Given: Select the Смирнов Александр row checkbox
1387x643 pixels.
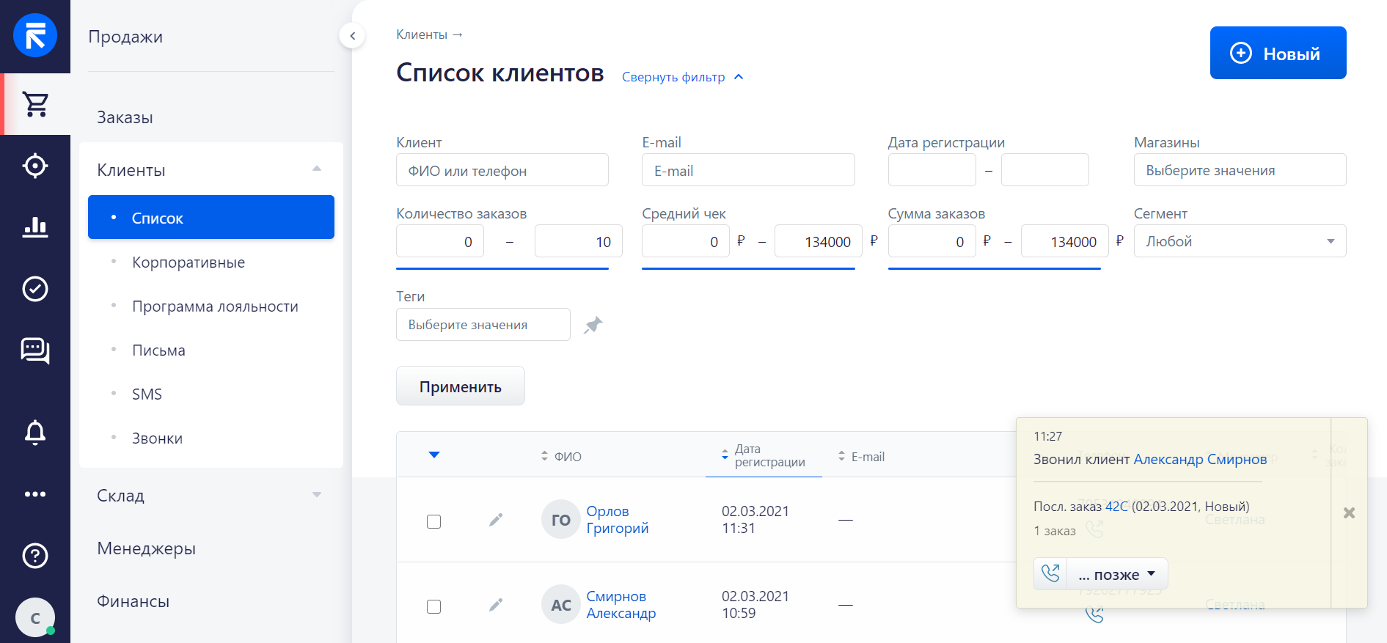Looking at the screenshot, I should pyautogui.click(x=434, y=606).
